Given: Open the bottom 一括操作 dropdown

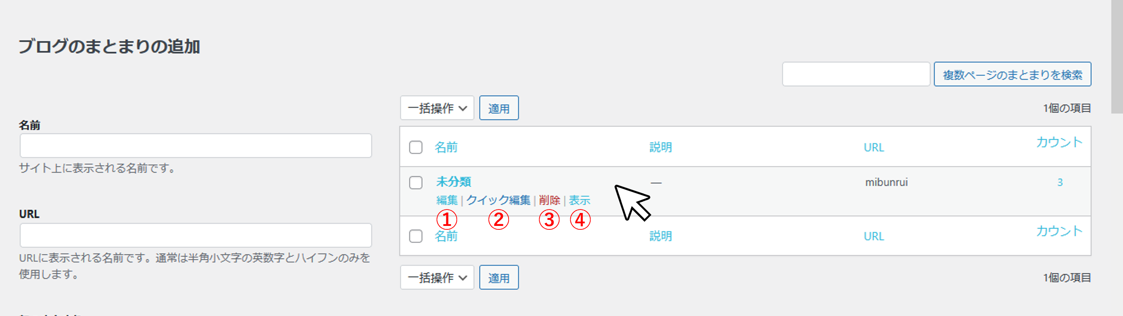Looking at the screenshot, I should coord(437,278).
